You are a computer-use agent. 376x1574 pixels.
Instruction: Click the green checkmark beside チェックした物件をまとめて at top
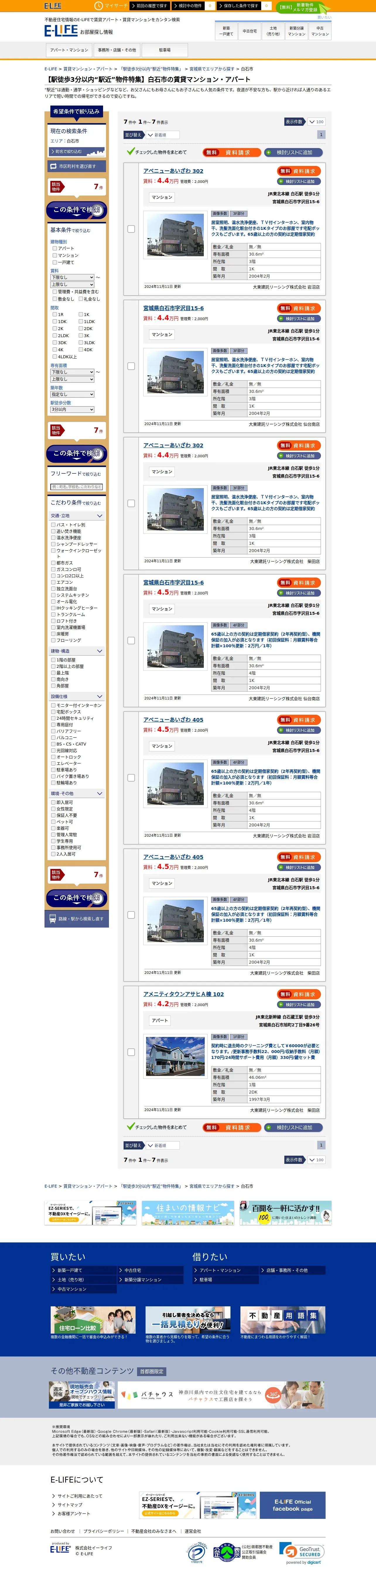coord(130,152)
